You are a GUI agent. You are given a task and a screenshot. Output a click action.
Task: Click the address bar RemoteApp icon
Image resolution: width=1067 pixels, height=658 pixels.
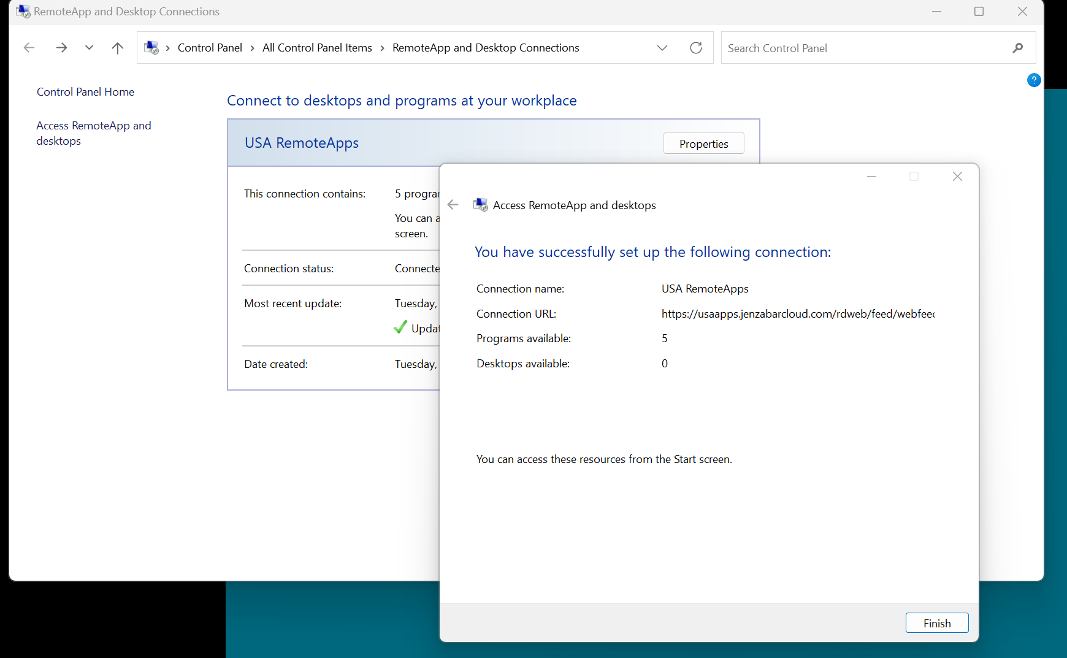click(x=151, y=48)
